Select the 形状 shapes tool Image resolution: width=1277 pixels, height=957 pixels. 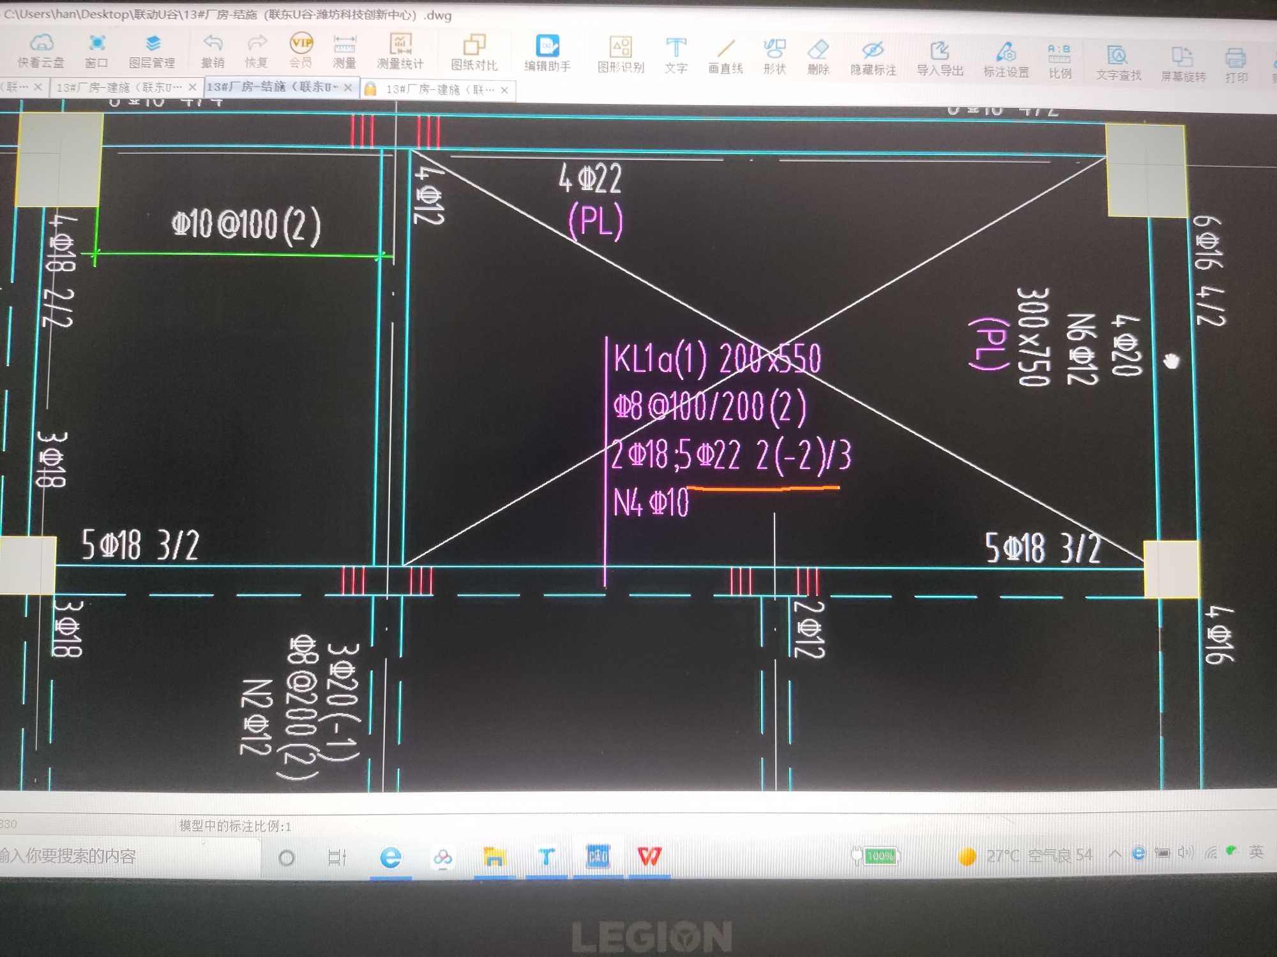pyautogui.click(x=775, y=57)
